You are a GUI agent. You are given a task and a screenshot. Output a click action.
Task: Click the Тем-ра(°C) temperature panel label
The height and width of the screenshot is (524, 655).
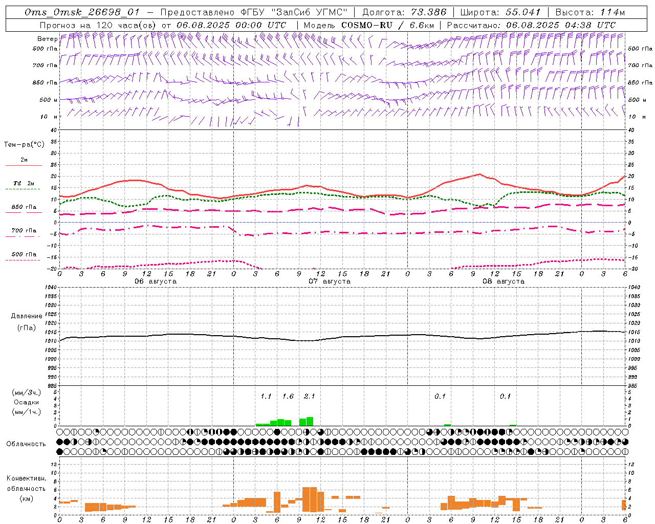pos(24,145)
